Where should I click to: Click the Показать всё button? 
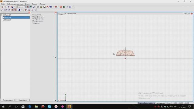pyautogui.click(x=8, y=100)
